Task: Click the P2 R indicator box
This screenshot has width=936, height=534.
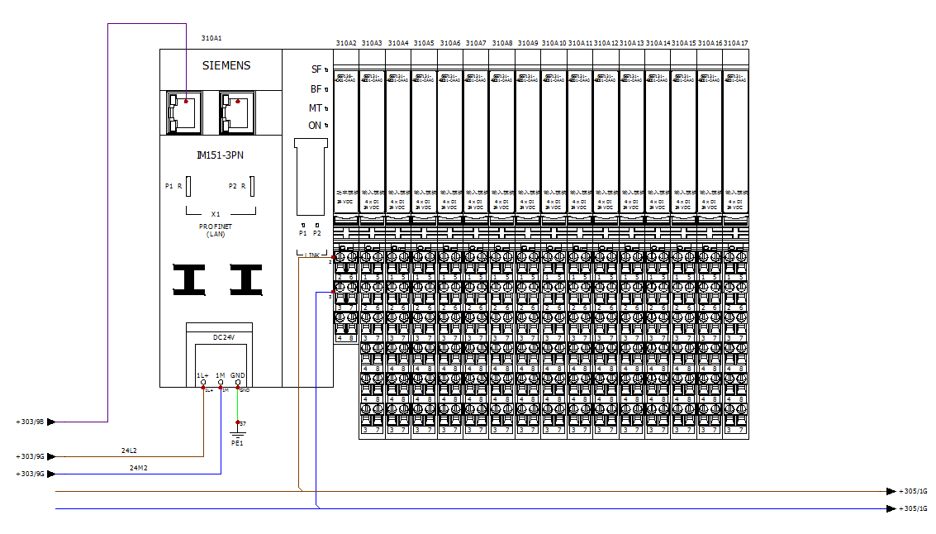Action: pos(252,186)
